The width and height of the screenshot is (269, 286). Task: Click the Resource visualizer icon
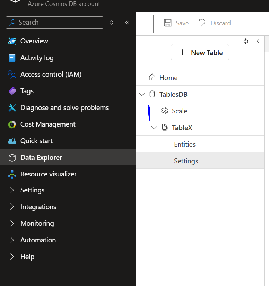pos(12,174)
